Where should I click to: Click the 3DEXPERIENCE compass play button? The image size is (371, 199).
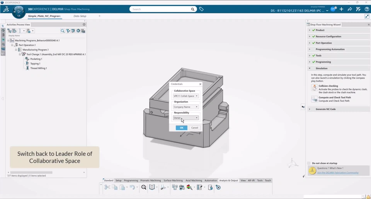pos(19,12)
